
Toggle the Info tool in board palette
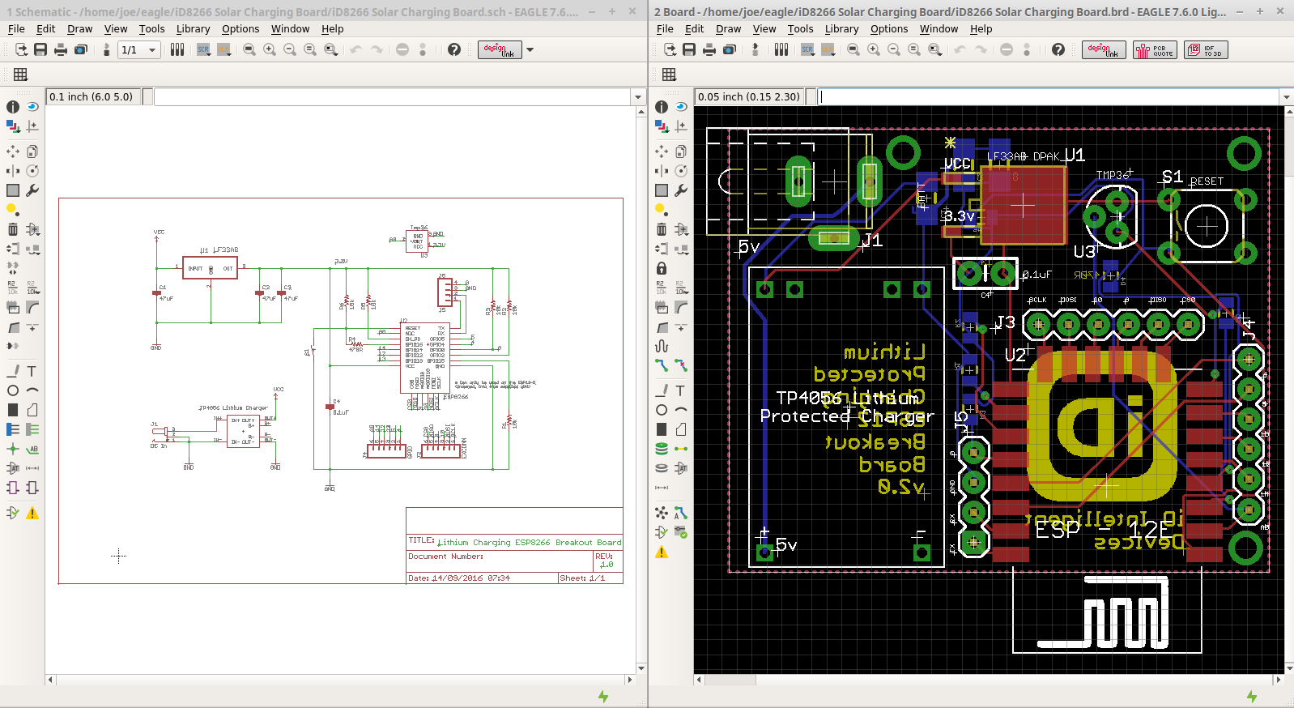[x=662, y=107]
